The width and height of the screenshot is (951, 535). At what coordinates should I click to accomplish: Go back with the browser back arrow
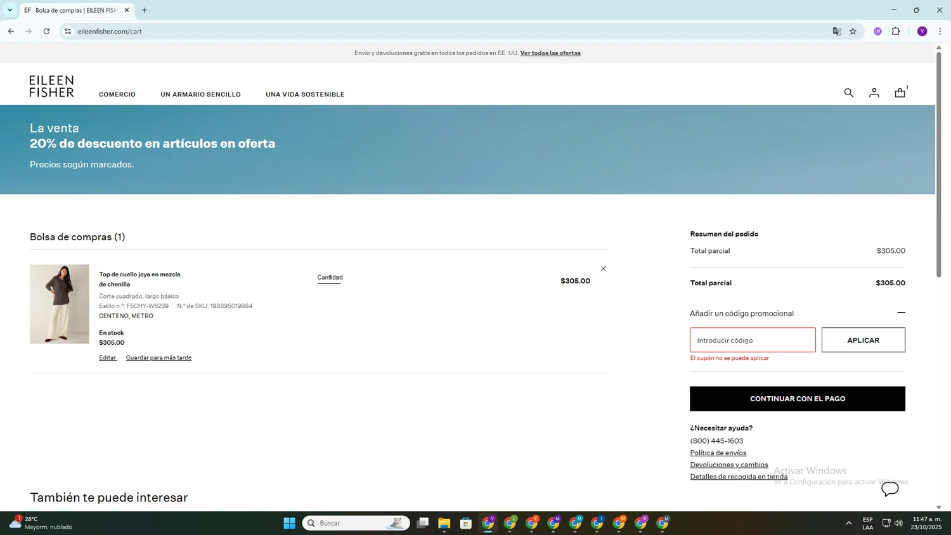coord(11,31)
